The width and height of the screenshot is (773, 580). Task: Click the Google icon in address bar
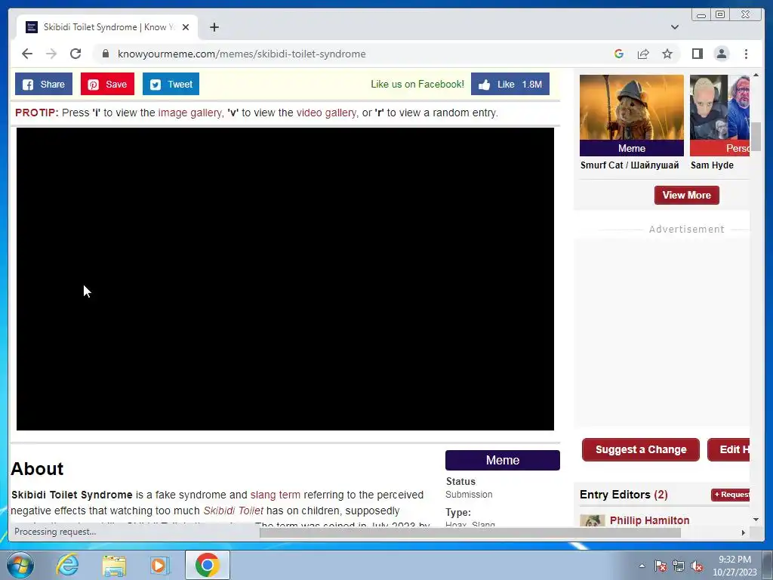pyautogui.click(x=619, y=54)
